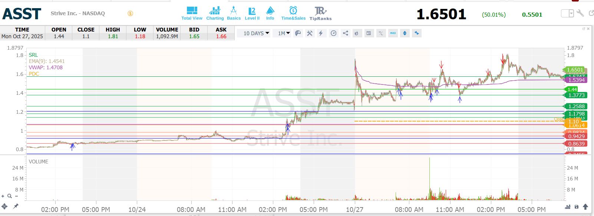Click the upward arrow icon at bottom right

[x=585, y=207]
